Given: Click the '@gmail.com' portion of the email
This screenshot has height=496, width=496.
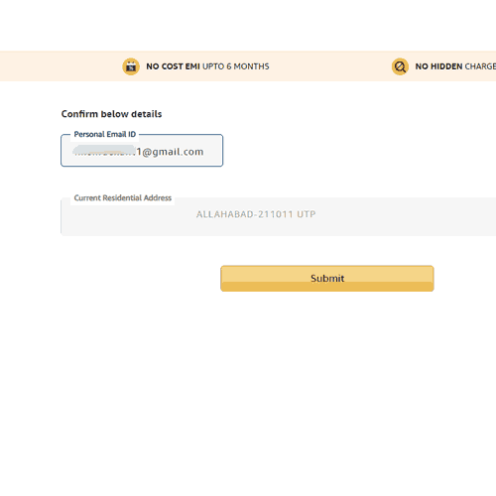Looking at the screenshot, I should [x=173, y=152].
